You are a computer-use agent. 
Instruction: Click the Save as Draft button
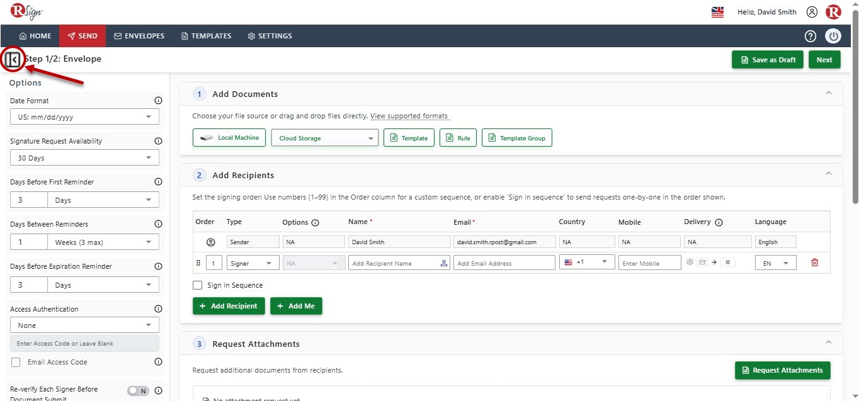[x=768, y=60]
